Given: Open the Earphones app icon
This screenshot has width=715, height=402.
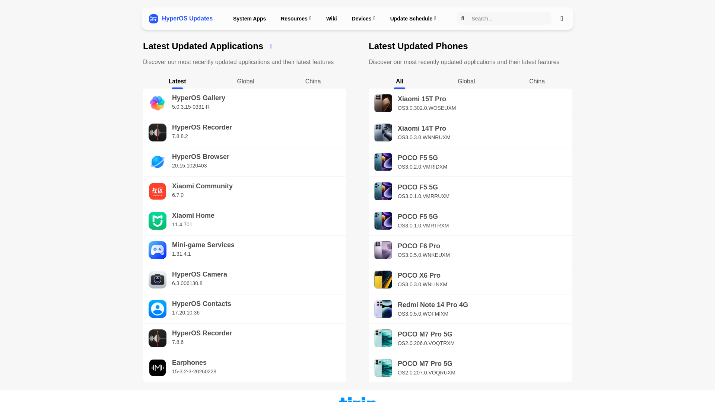Looking at the screenshot, I should [x=158, y=368].
